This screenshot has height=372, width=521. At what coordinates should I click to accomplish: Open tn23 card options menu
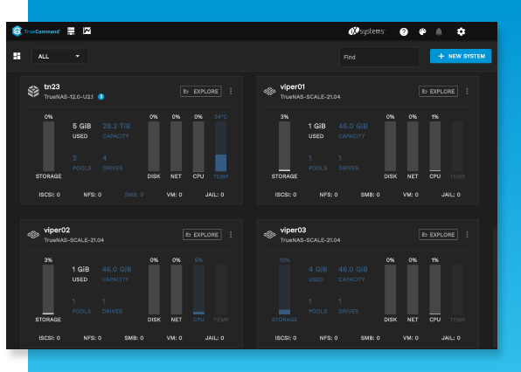pos(231,92)
